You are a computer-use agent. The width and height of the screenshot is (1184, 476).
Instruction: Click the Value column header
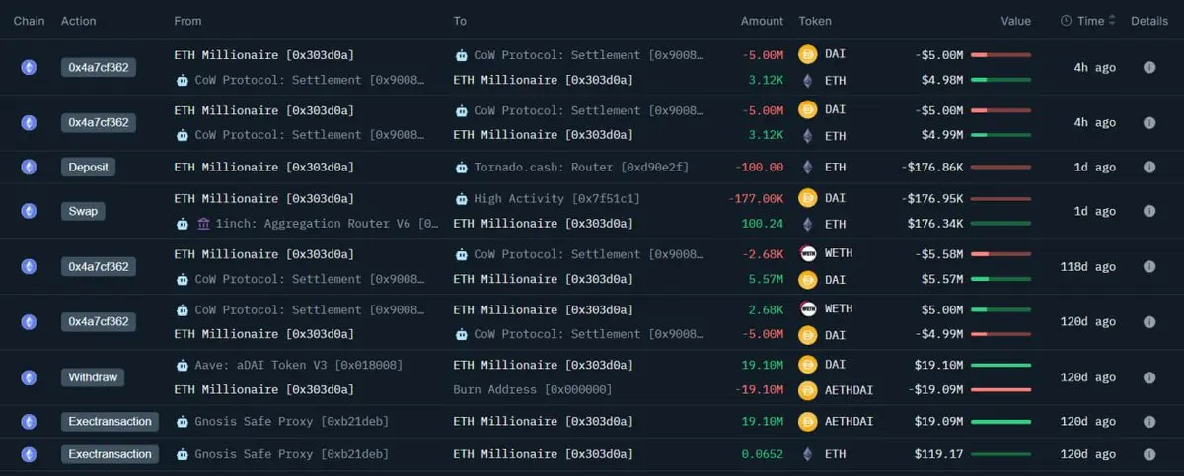(x=1015, y=21)
